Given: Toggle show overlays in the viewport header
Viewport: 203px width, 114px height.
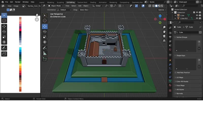Looking at the screenshot, I should 143,6.
